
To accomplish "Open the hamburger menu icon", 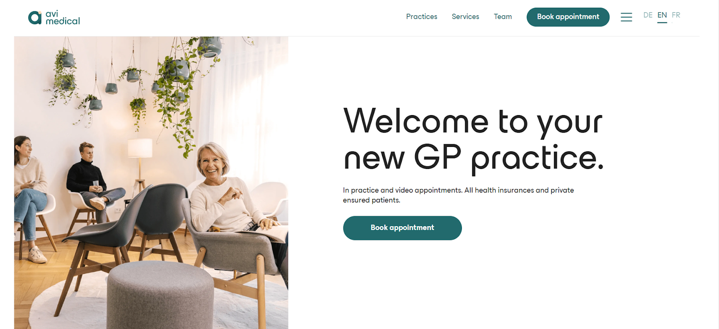I will click(x=626, y=17).
